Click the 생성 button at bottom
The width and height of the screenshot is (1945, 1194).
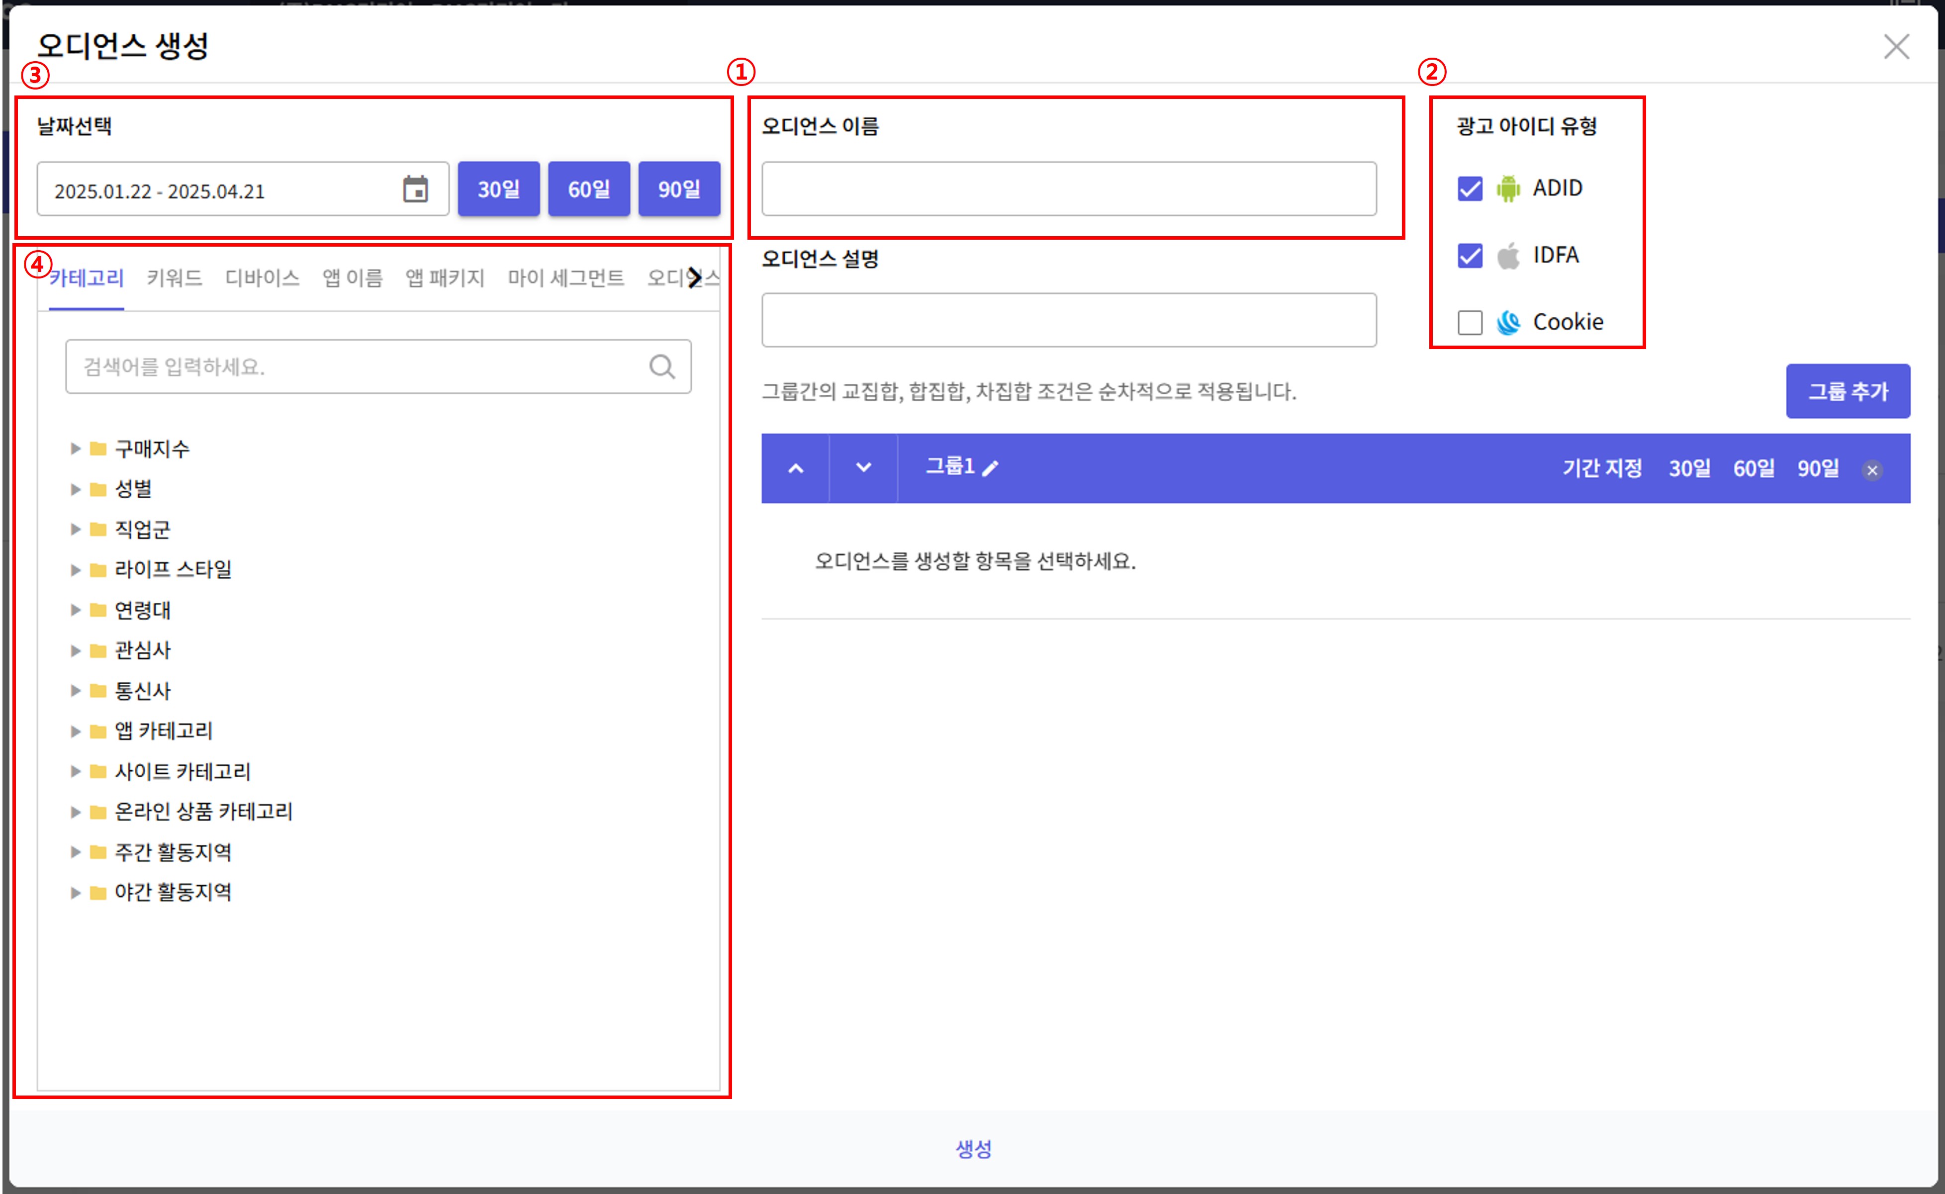pyautogui.click(x=973, y=1149)
